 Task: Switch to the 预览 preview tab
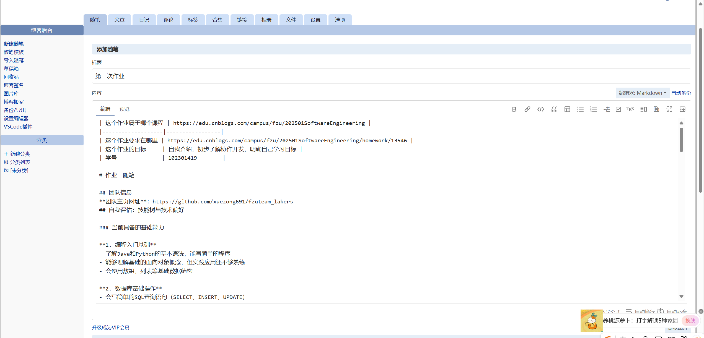(x=124, y=109)
